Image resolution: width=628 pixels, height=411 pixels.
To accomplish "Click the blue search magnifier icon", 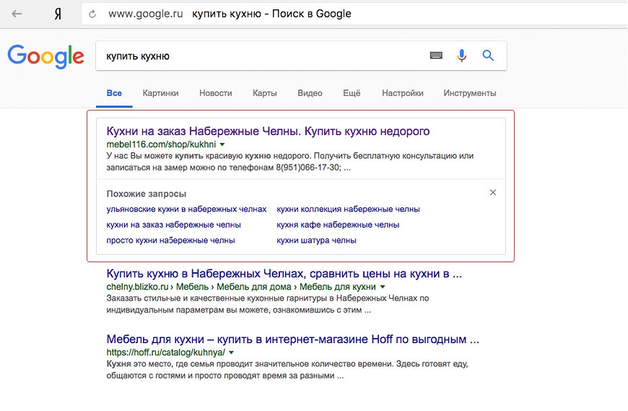I will [x=488, y=56].
